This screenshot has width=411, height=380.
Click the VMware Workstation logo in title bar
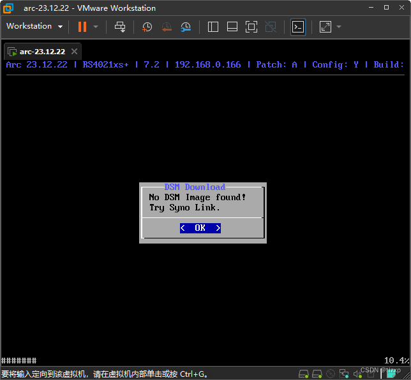tap(8, 8)
